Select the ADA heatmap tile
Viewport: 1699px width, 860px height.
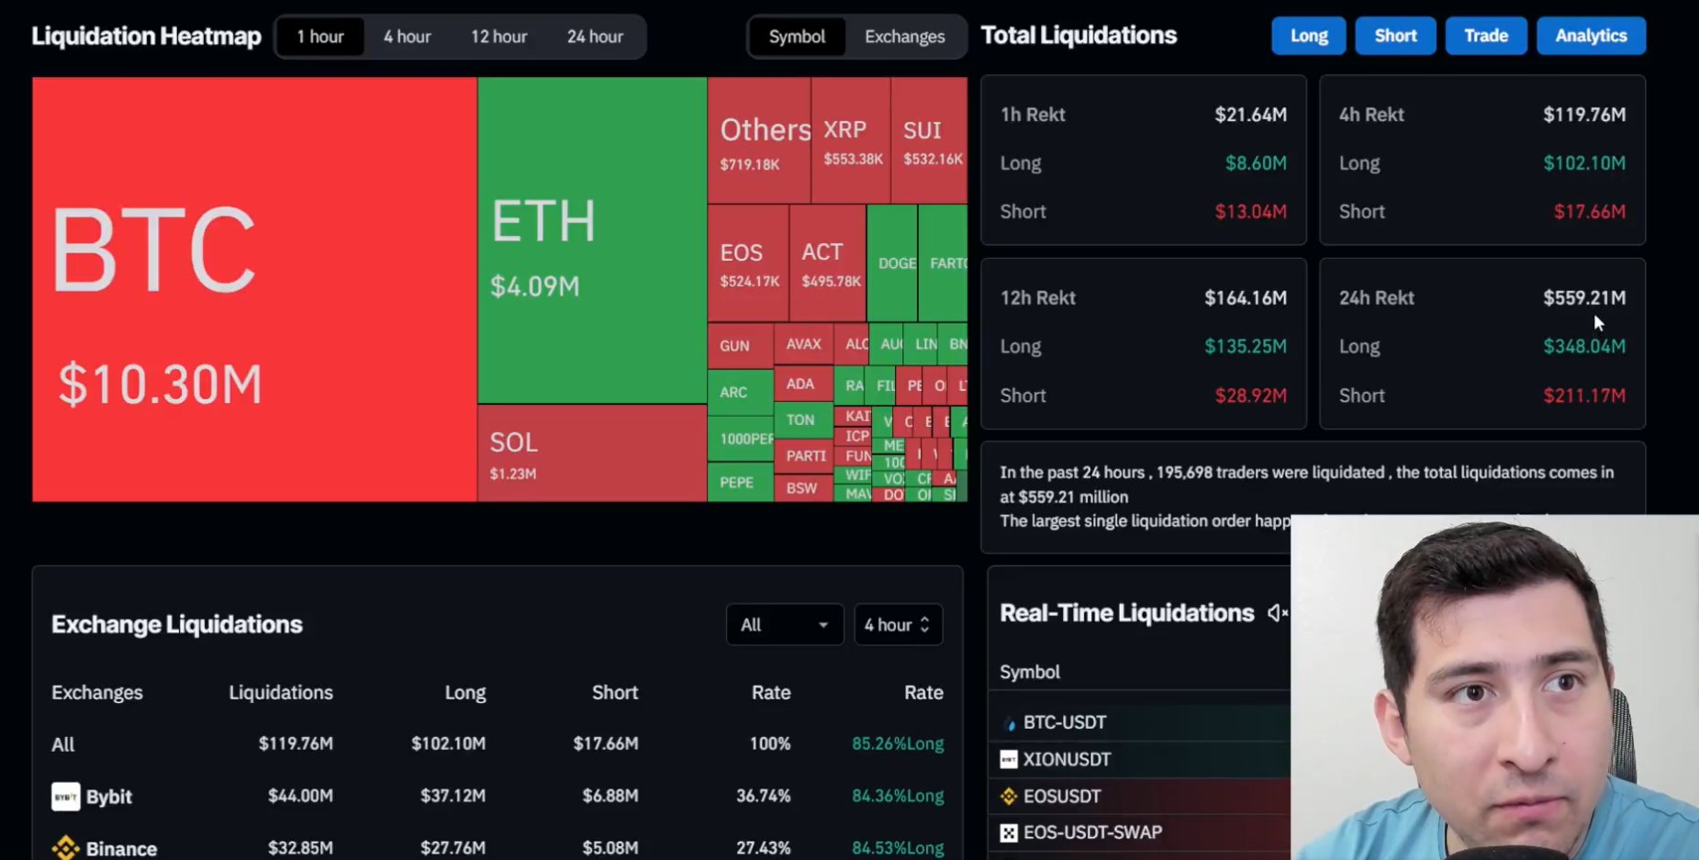pyautogui.click(x=804, y=385)
